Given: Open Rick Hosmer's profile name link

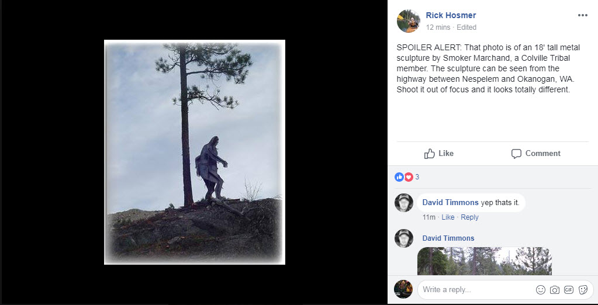Looking at the screenshot, I should (451, 15).
